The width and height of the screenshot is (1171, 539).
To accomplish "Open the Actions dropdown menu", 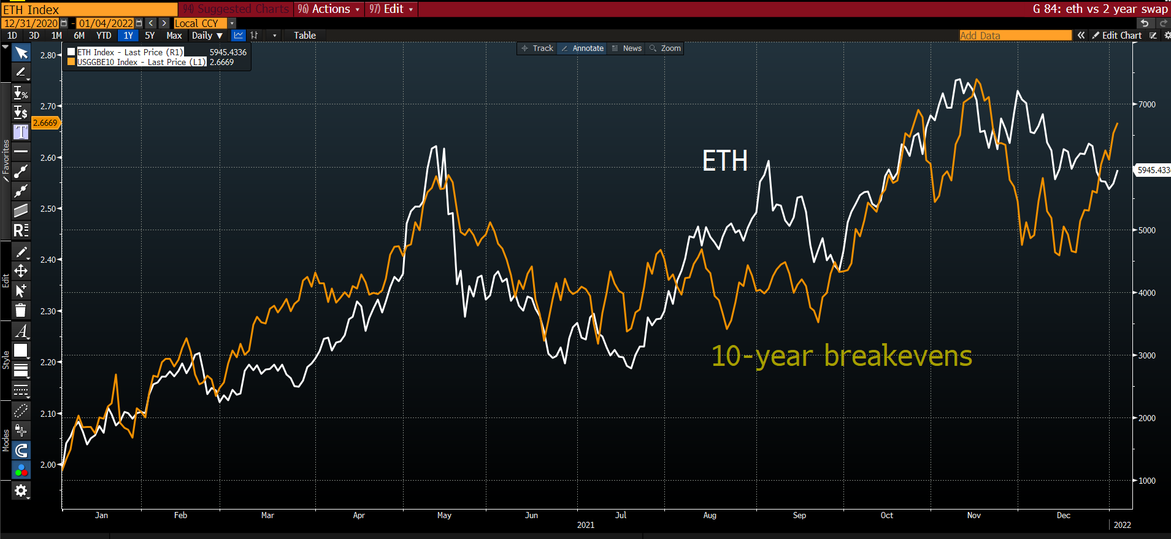I will tap(329, 9).
